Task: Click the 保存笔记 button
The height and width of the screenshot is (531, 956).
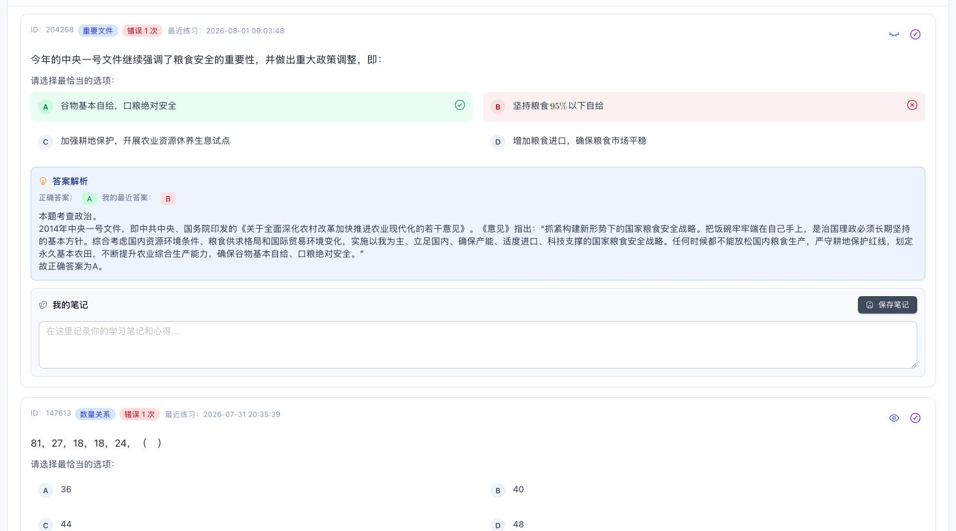Action: [887, 305]
